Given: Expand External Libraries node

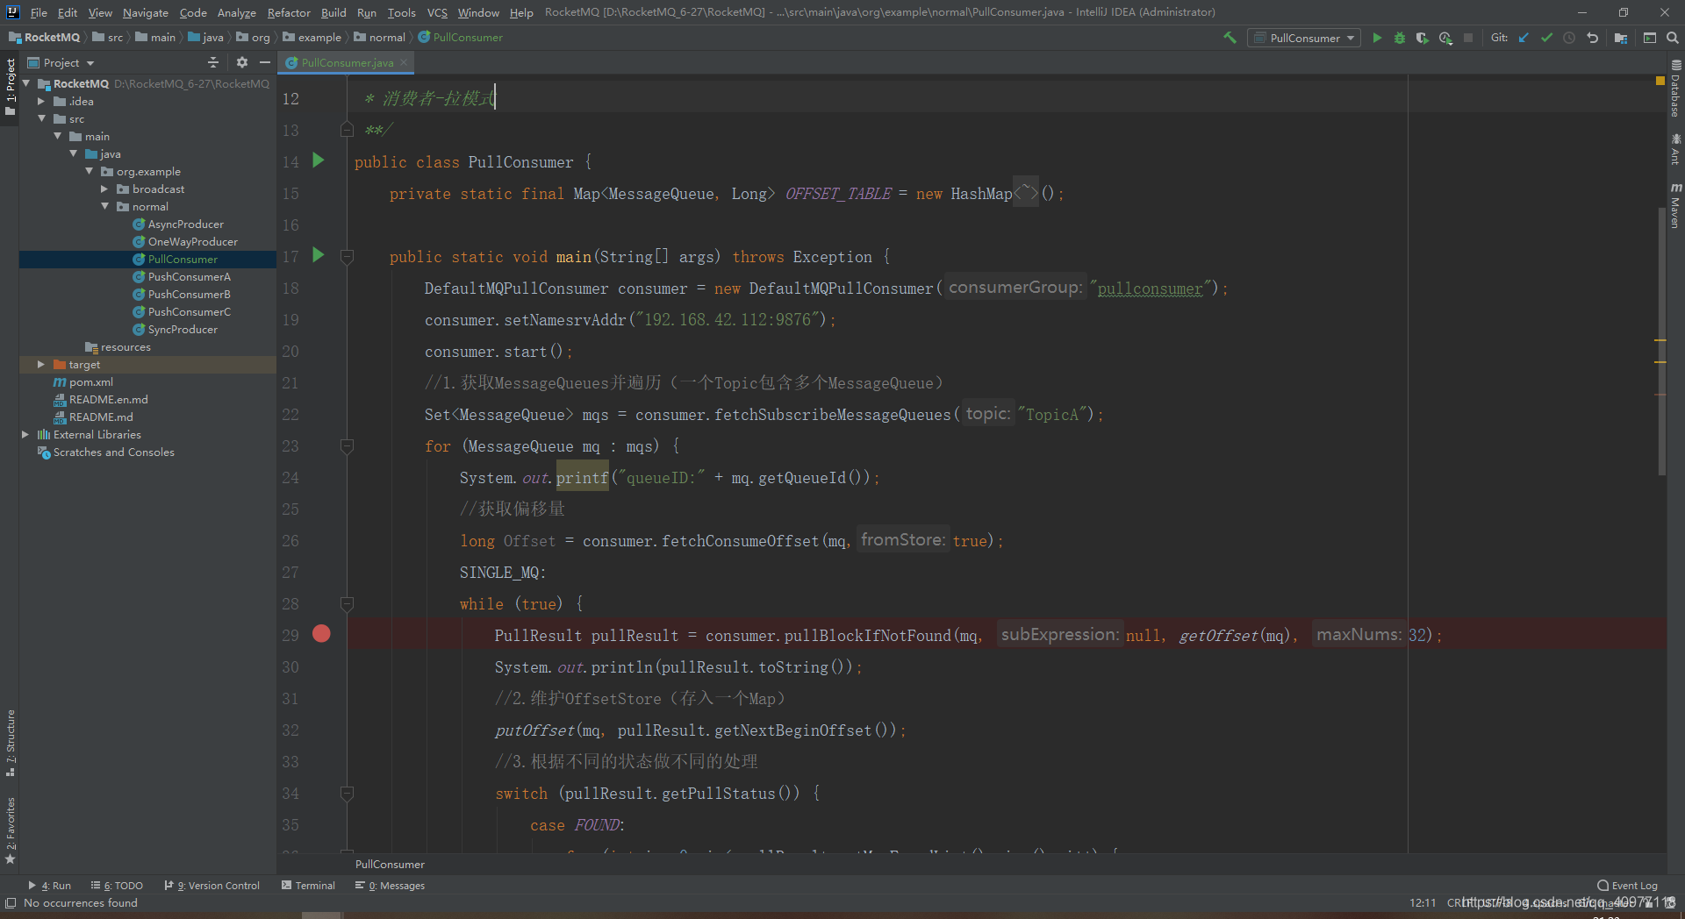Looking at the screenshot, I should pyautogui.click(x=25, y=434).
